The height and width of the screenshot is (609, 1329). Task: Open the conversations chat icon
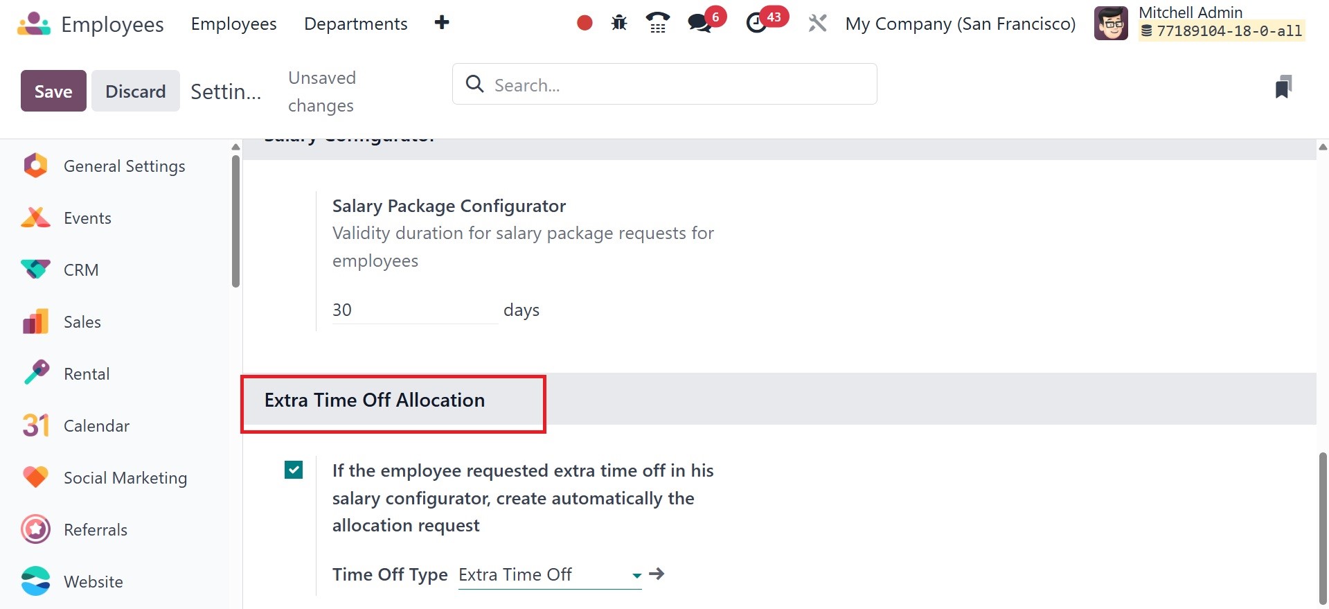coord(699,23)
